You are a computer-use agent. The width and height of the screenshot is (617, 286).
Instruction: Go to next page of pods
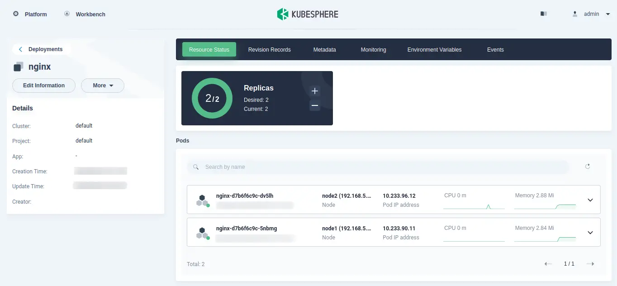click(590, 264)
